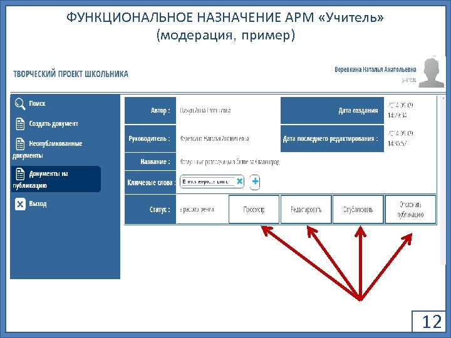Click Дата последнего редактирования cell
The image size is (451, 338).
pyautogui.click(x=332, y=138)
